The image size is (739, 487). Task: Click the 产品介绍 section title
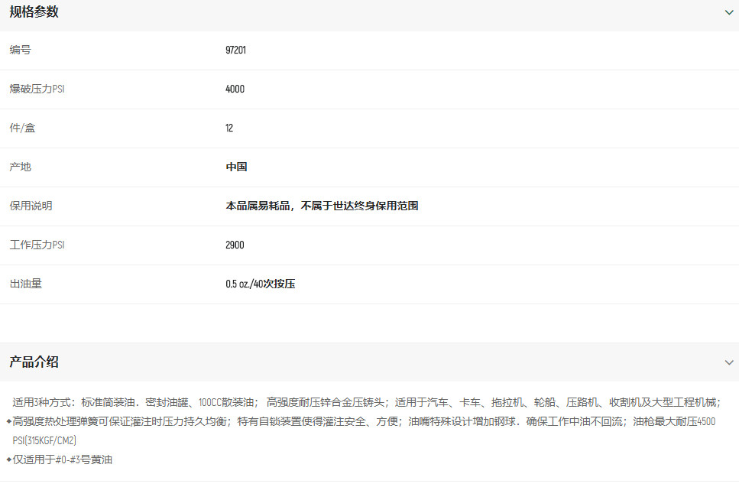[x=34, y=362]
